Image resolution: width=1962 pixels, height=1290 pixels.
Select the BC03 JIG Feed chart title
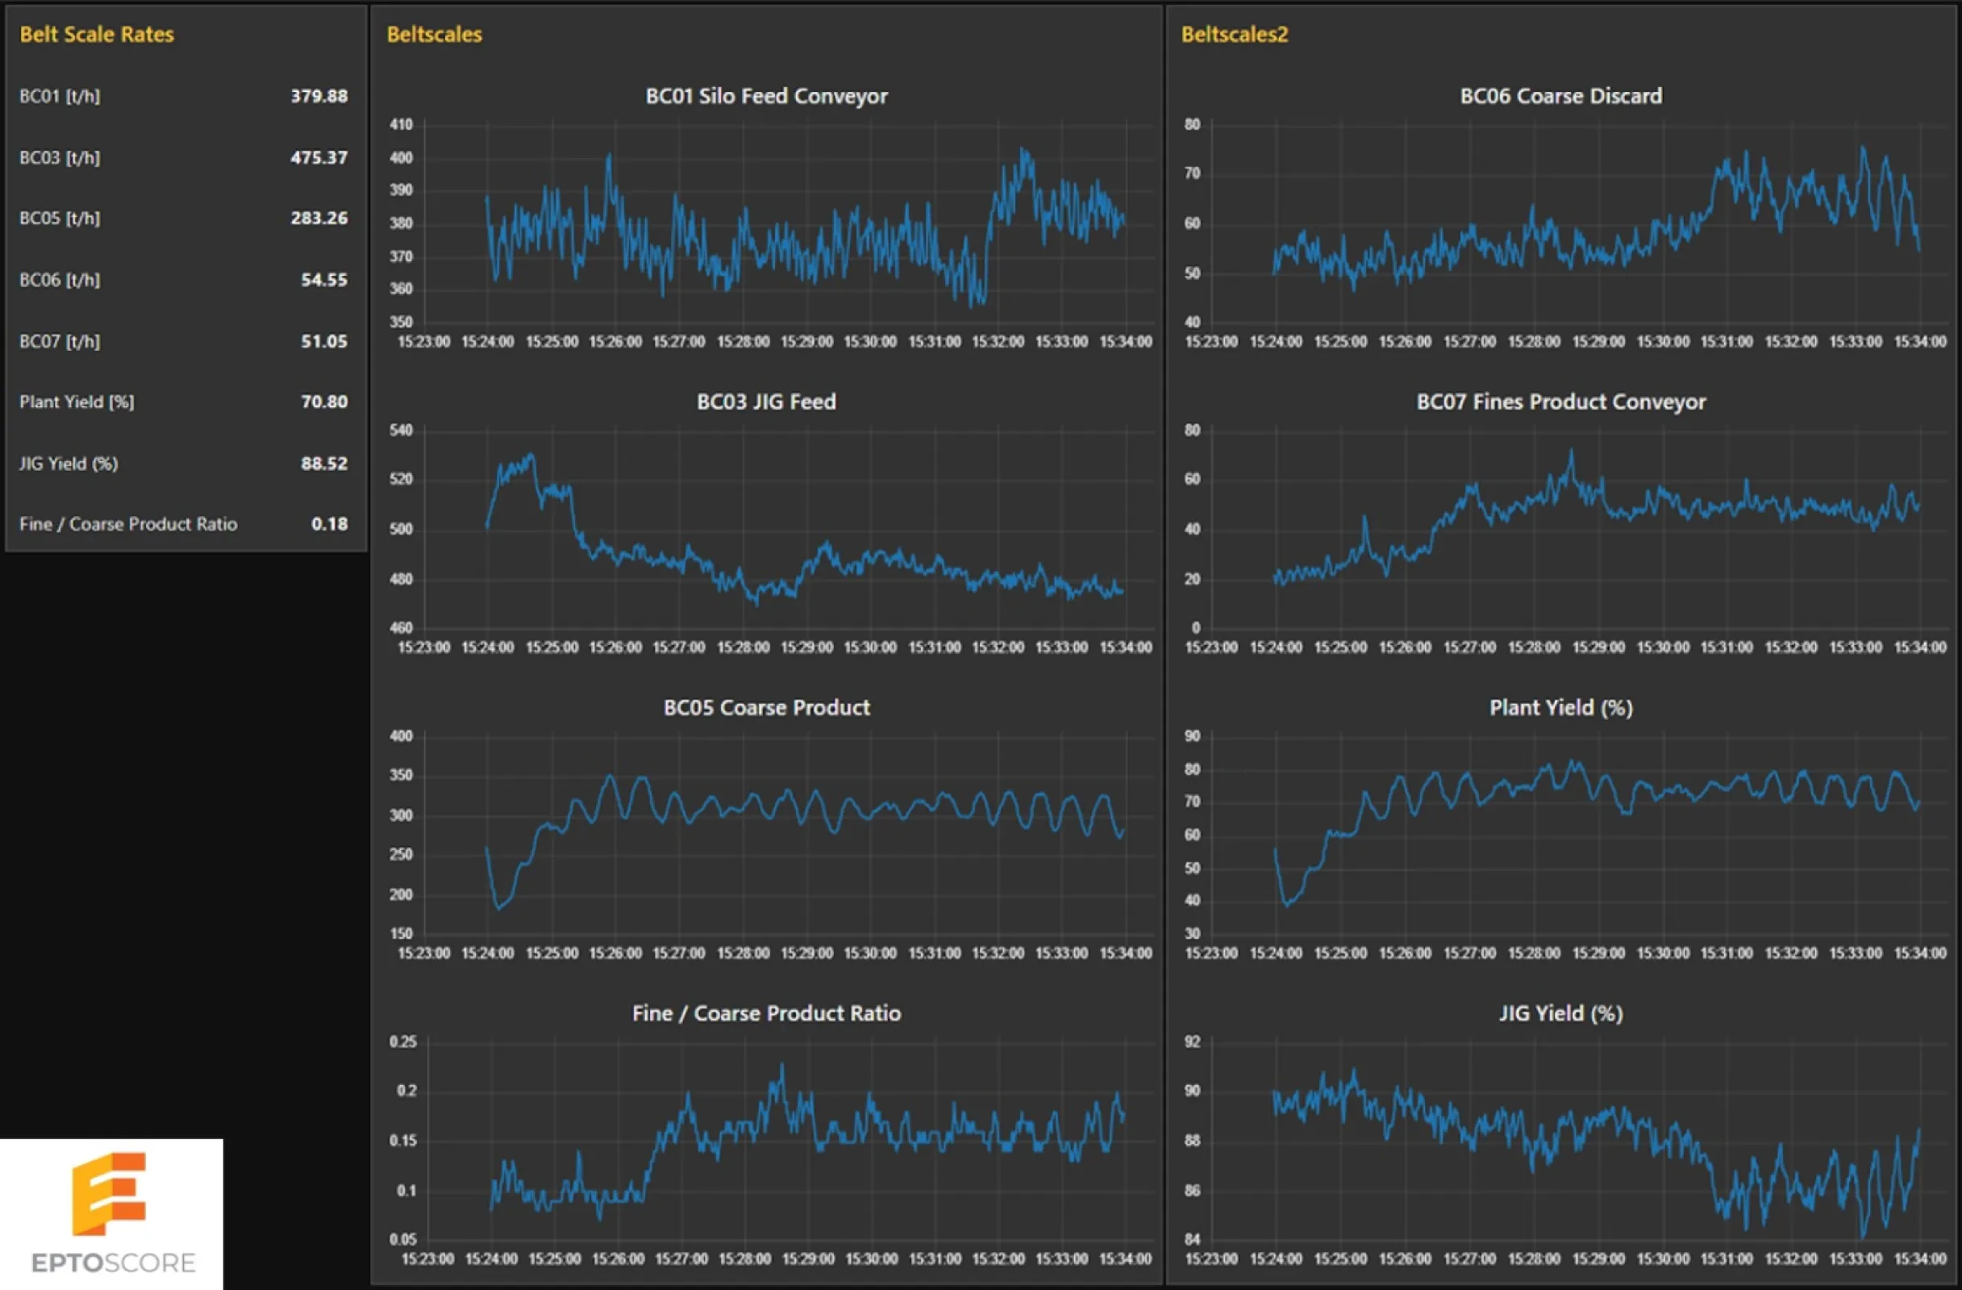pos(766,402)
